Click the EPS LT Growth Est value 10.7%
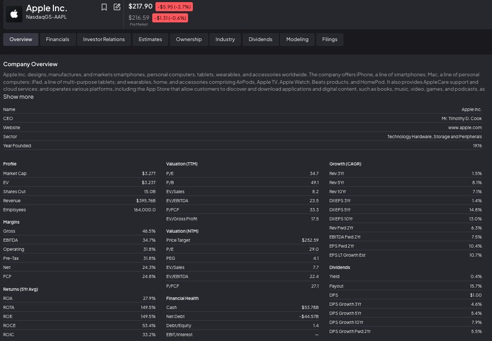The height and width of the screenshot is (341, 492). tap(475, 255)
